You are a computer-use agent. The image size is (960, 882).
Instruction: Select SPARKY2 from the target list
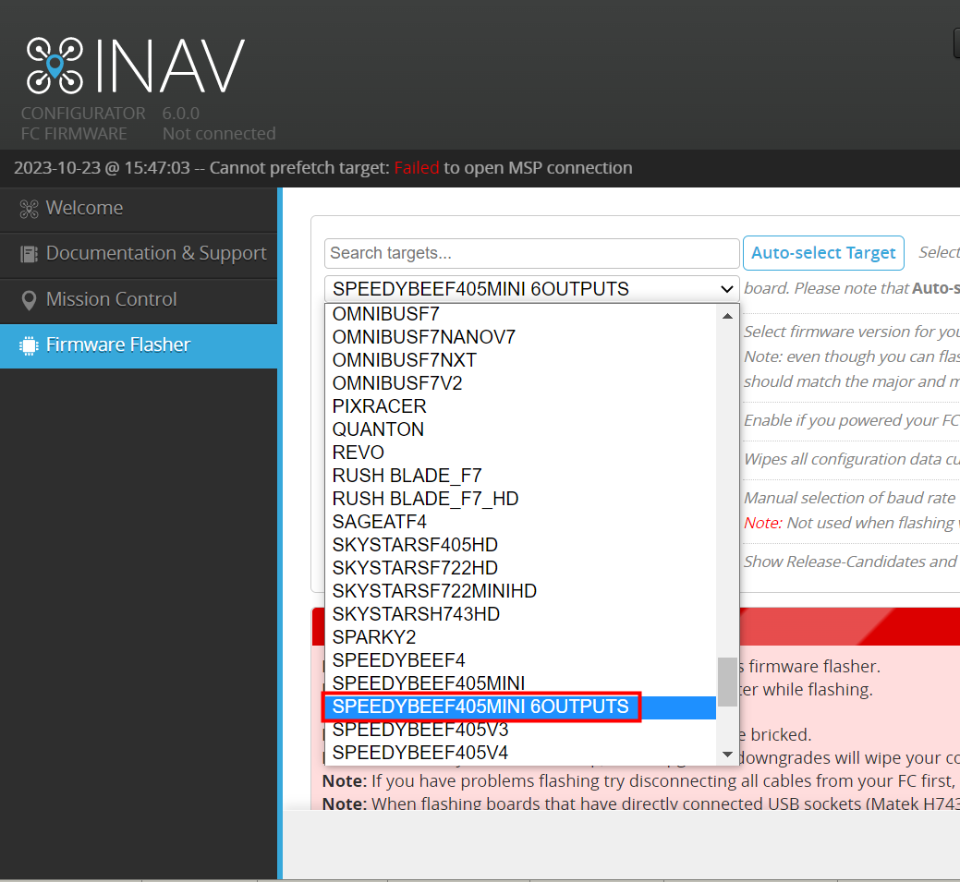point(521,638)
